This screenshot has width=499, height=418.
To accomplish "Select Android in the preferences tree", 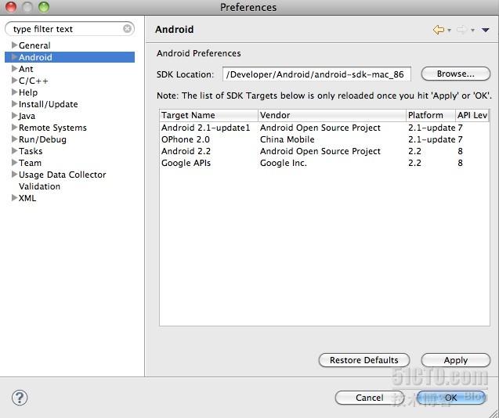I will point(35,57).
